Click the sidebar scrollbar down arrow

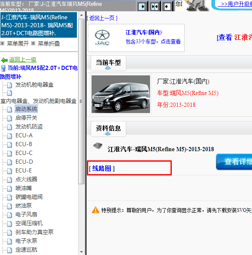click(81, 252)
